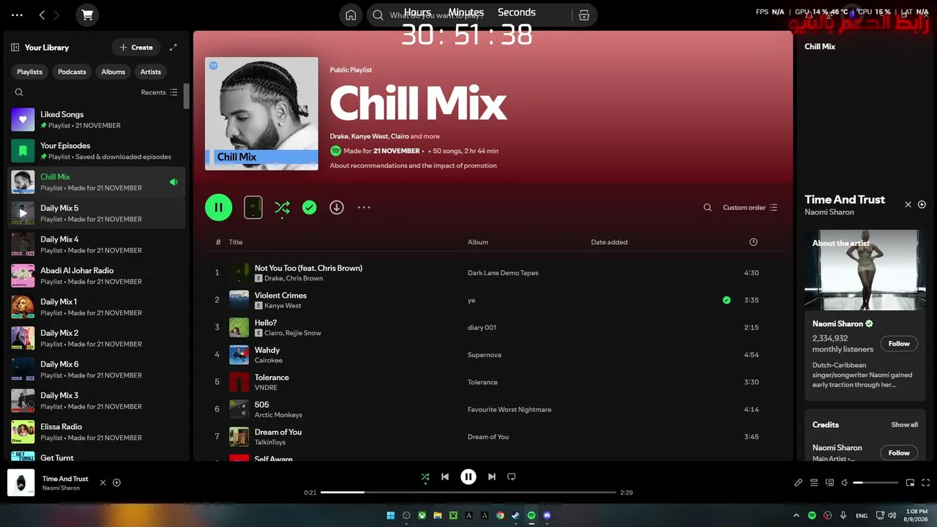The width and height of the screenshot is (937, 527).
Task: Pause playback with the big green button
Action: pyautogui.click(x=218, y=207)
